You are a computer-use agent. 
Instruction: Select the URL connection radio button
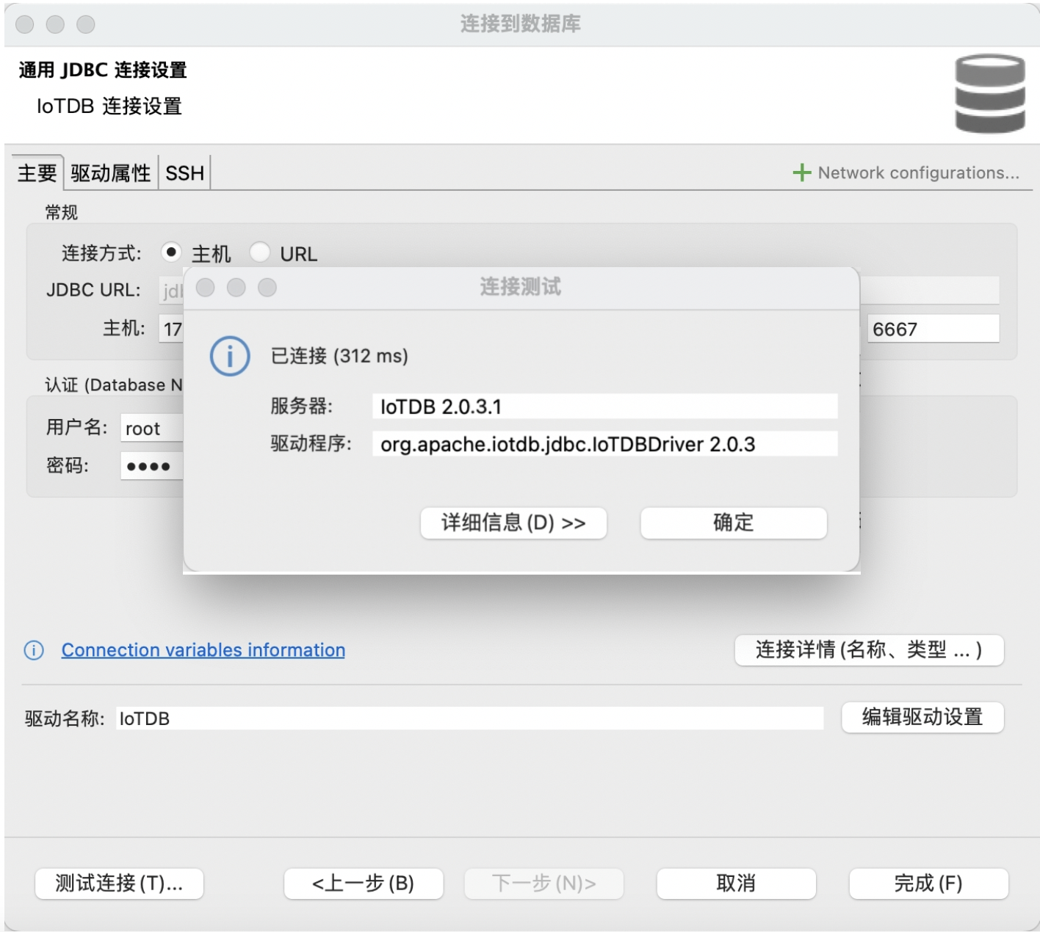point(259,253)
